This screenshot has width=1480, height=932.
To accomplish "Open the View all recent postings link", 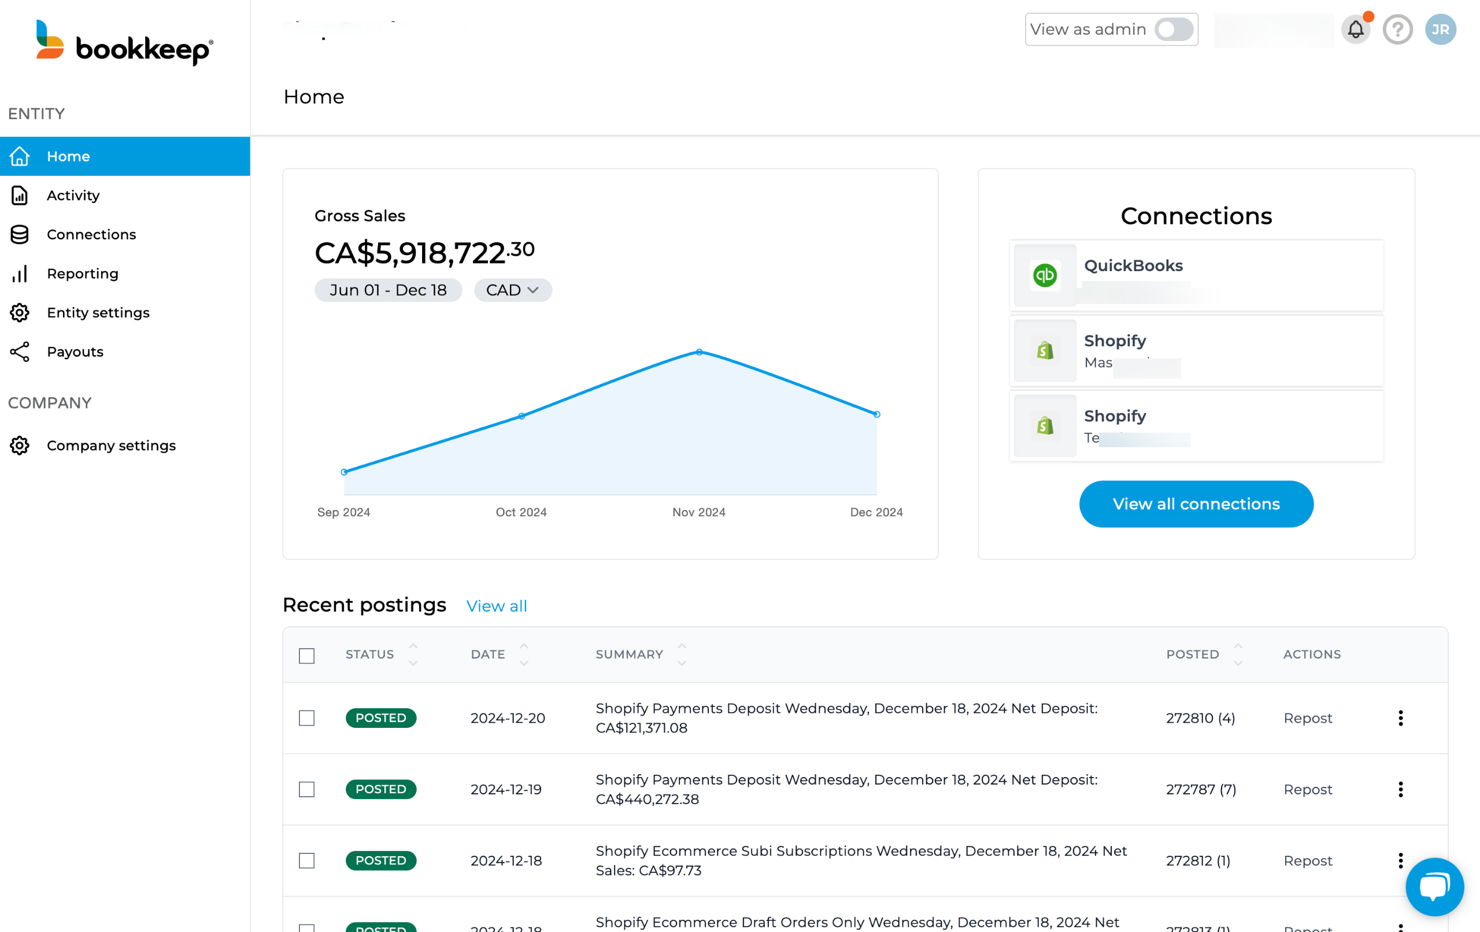I will click(x=496, y=605).
